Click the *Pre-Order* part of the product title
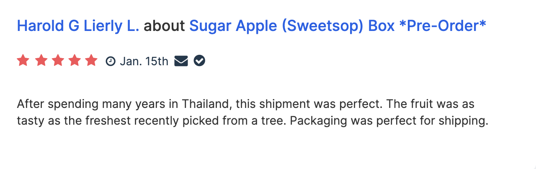This screenshot has height=169, width=536. 443,26
